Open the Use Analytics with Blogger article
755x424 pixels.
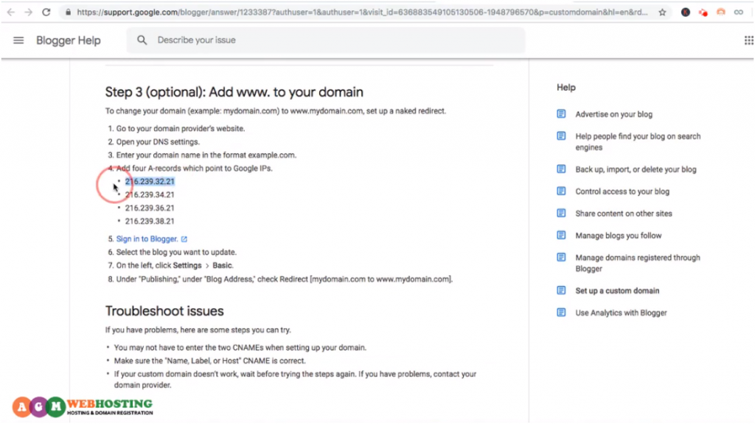tap(621, 313)
